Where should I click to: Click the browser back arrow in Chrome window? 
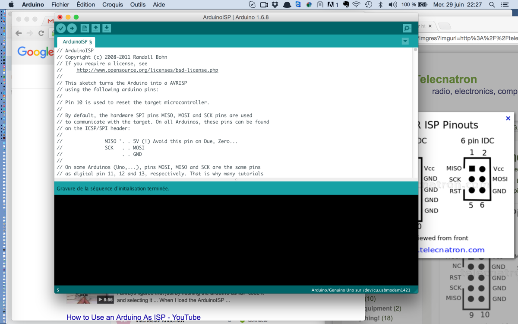pyautogui.click(x=19, y=33)
